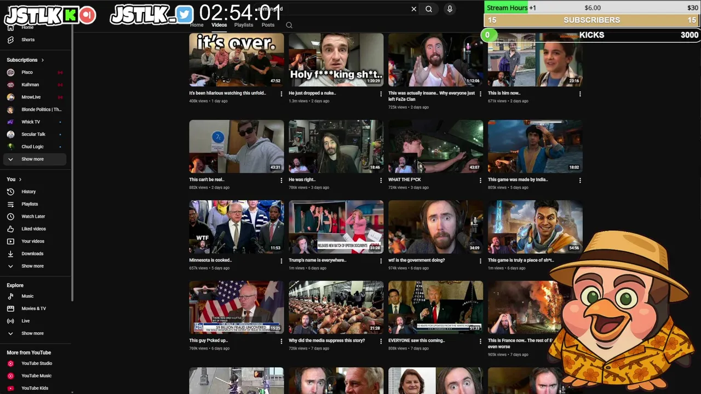The width and height of the screenshot is (701, 394).
Task: Open video title 'It's been hilarious watching this unfold'
Action: (227, 93)
